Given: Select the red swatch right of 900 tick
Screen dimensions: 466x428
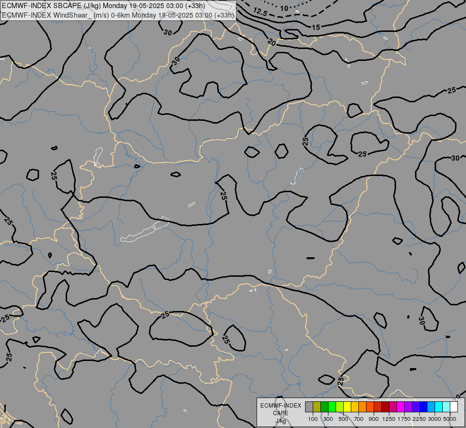Looking at the screenshot, I should tap(378, 407).
